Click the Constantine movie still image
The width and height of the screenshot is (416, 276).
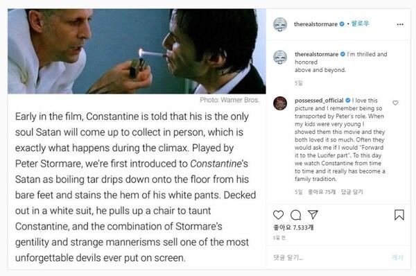click(x=137, y=51)
